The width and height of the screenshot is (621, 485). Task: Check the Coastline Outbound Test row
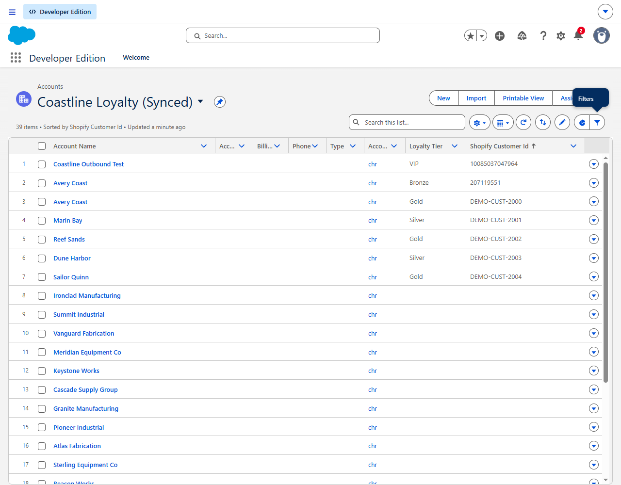(42, 164)
